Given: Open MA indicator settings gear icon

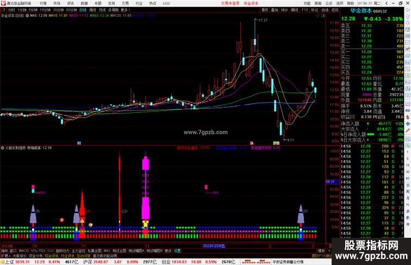Looking at the screenshot, I should (27, 16).
